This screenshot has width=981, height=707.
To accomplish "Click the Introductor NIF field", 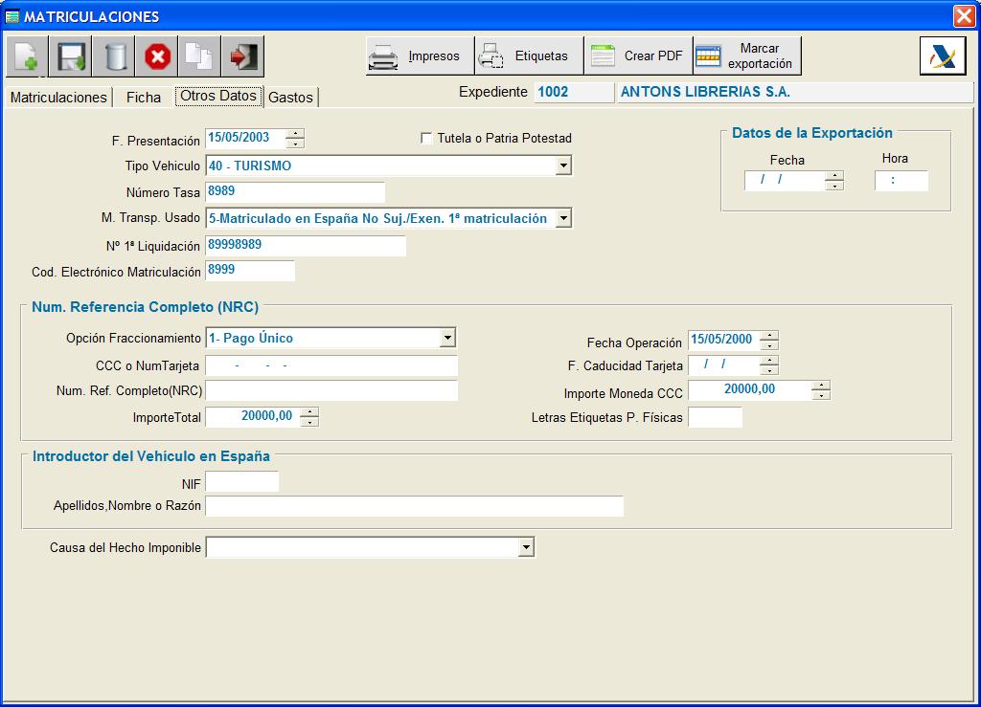I will tap(242, 481).
